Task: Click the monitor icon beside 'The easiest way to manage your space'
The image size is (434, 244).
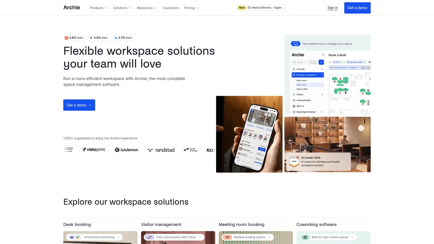Action: 296,44
